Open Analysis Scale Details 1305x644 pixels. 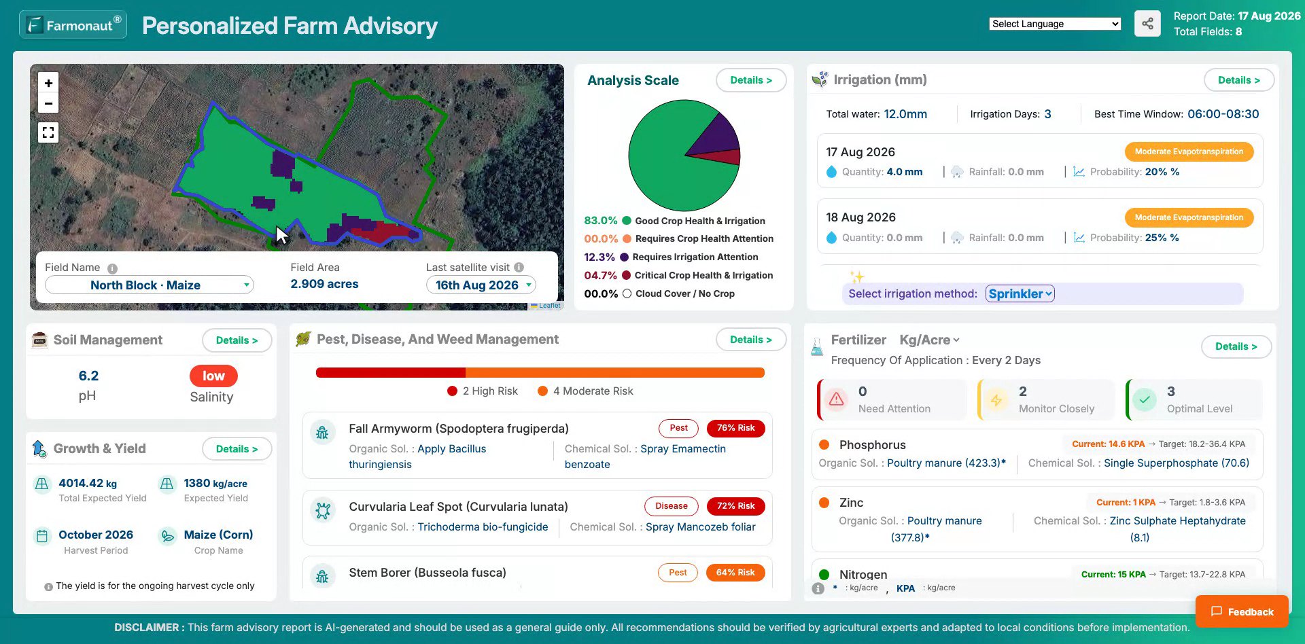pyautogui.click(x=751, y=80)
